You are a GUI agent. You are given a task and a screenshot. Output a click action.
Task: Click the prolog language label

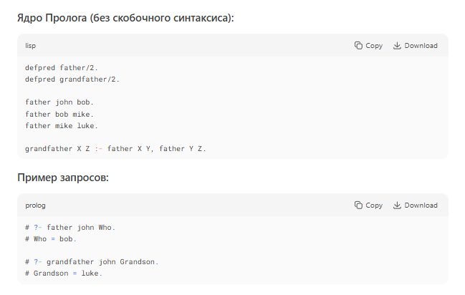pyautogui.click(x=35, y=205)
